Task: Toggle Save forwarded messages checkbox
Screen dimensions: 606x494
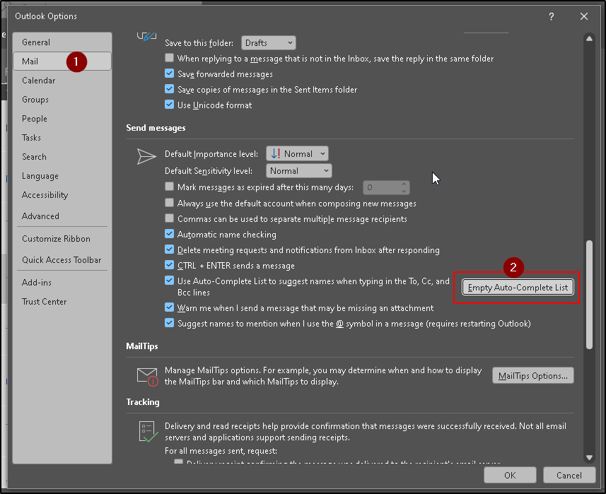Action: point(169,73)
